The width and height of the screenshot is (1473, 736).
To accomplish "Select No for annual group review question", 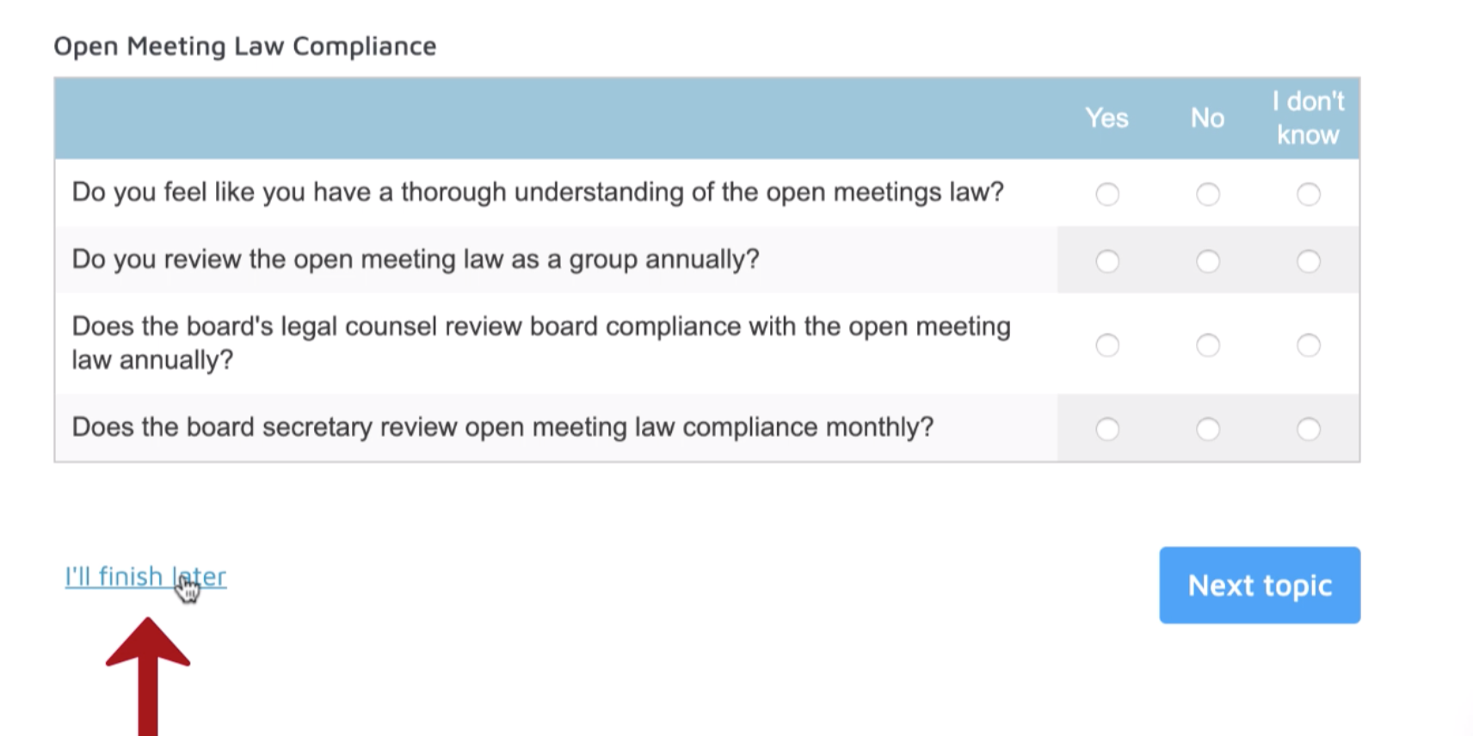I will 1208,261.
